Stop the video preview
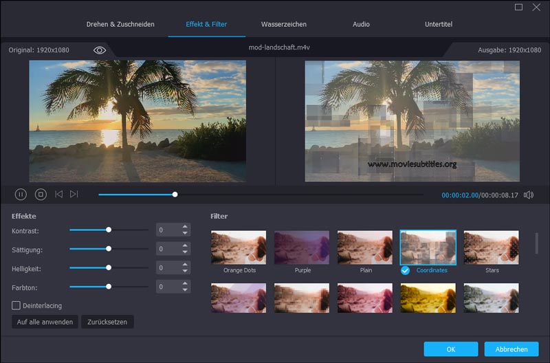This screenshot has height=363, width=550. pos(41,195)
